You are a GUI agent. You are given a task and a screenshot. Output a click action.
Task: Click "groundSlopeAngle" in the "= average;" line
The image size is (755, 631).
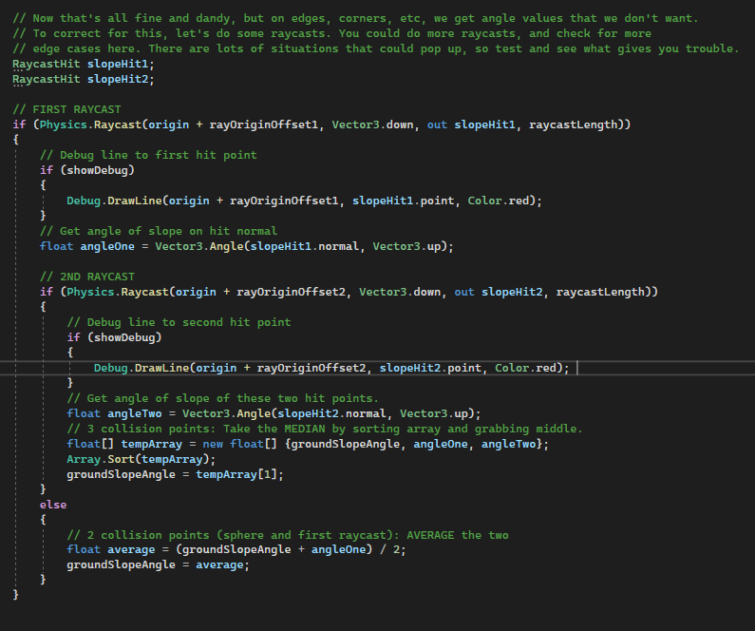pyautogui.click(x=121, y=564)
